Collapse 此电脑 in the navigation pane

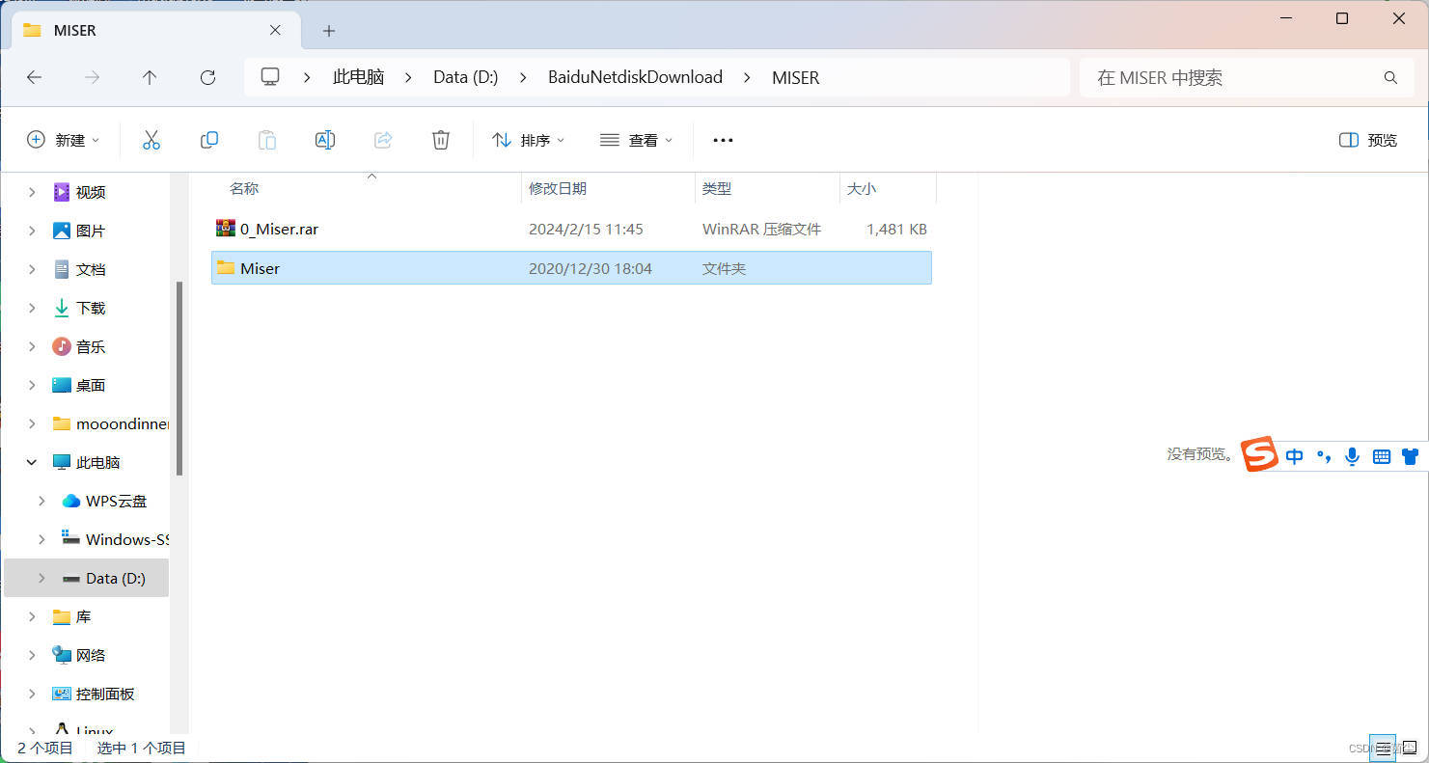pyautogui.click(x=30, y=461)
